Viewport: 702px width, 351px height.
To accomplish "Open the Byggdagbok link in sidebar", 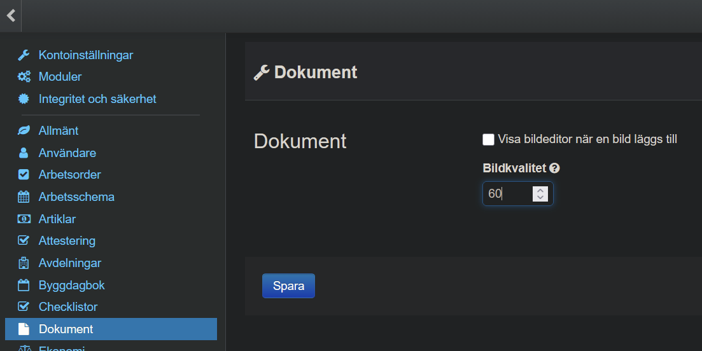I will [71, 286].
